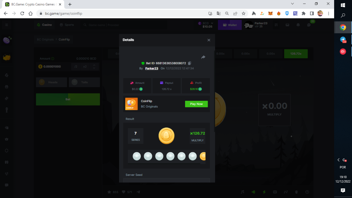
Task: Click the notification bell icon
Action: click(298, 25)
